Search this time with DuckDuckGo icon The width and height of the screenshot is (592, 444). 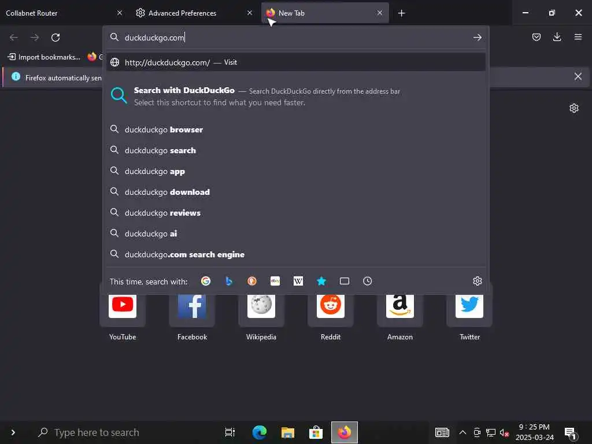click(252, 281)
